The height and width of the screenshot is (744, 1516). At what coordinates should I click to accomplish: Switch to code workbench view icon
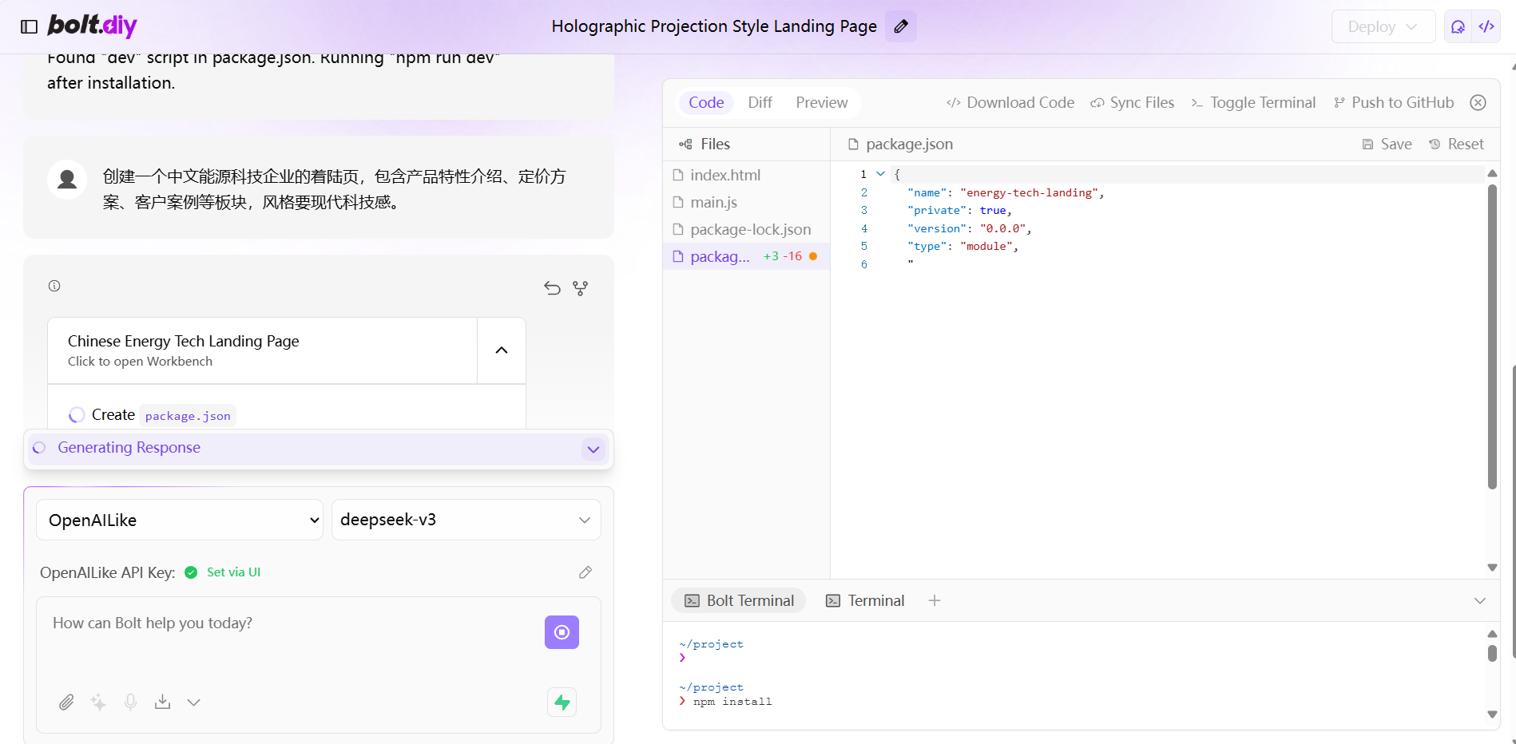coord(1486,26)
